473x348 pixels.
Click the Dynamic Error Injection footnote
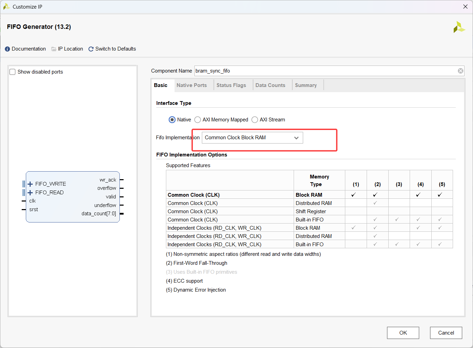click(x=196, y=290)
